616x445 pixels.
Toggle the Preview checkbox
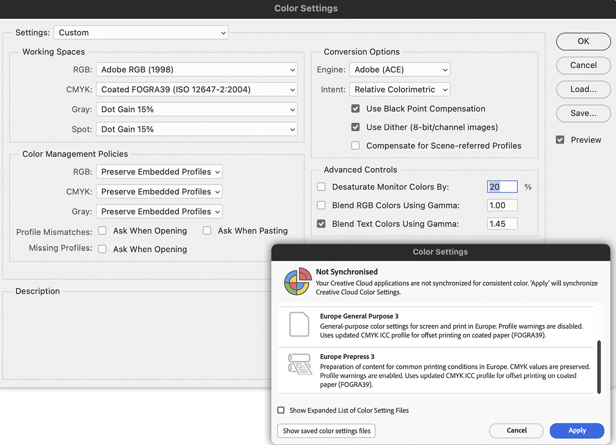tap(560, 140)
